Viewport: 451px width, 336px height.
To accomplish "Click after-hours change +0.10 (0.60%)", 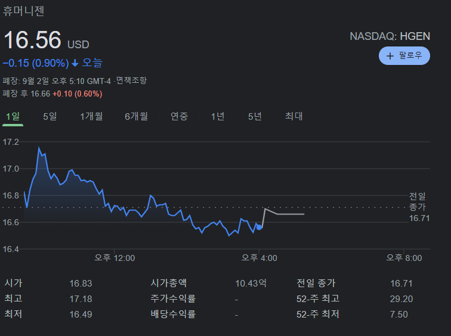I will click(x=78, y=94).
